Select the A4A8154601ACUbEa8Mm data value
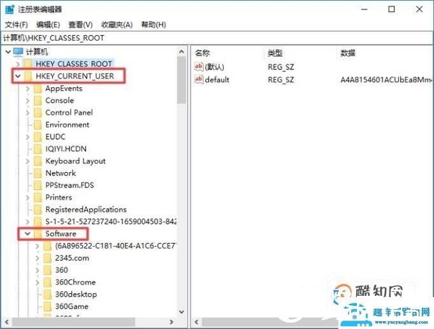Screen dimensions: 434x329 386,80
